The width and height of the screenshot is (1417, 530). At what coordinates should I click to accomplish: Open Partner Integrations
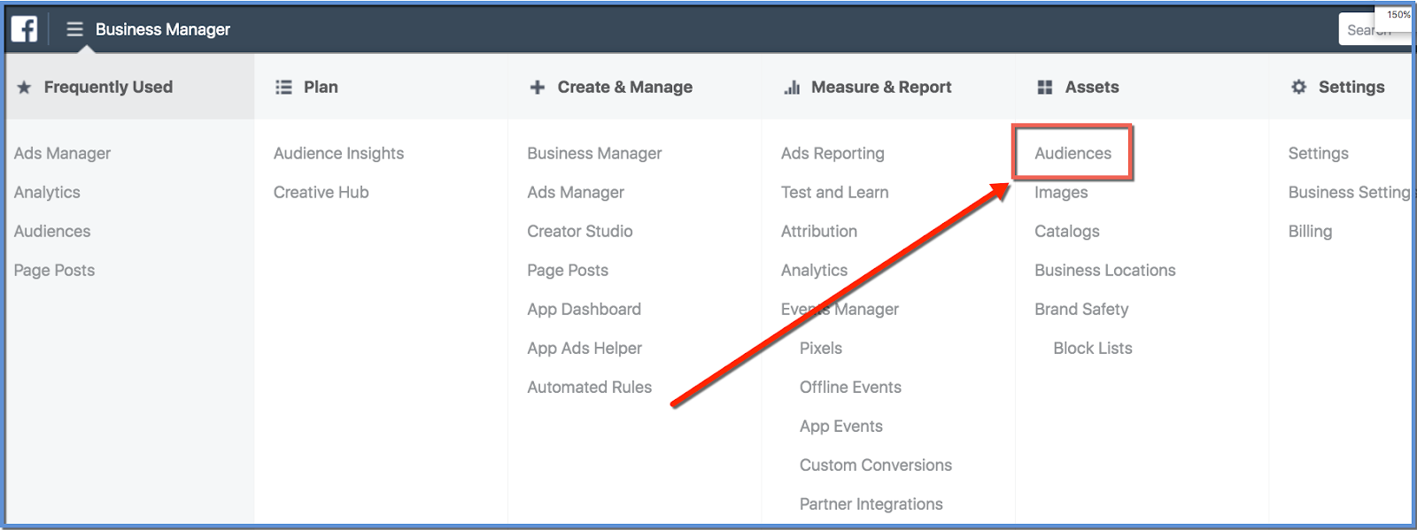pos(871,503)
